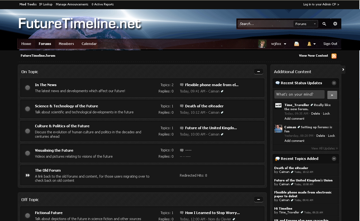Open Death of the eReader in recent topics
This screenshot has width=360, height=221.
291,168
